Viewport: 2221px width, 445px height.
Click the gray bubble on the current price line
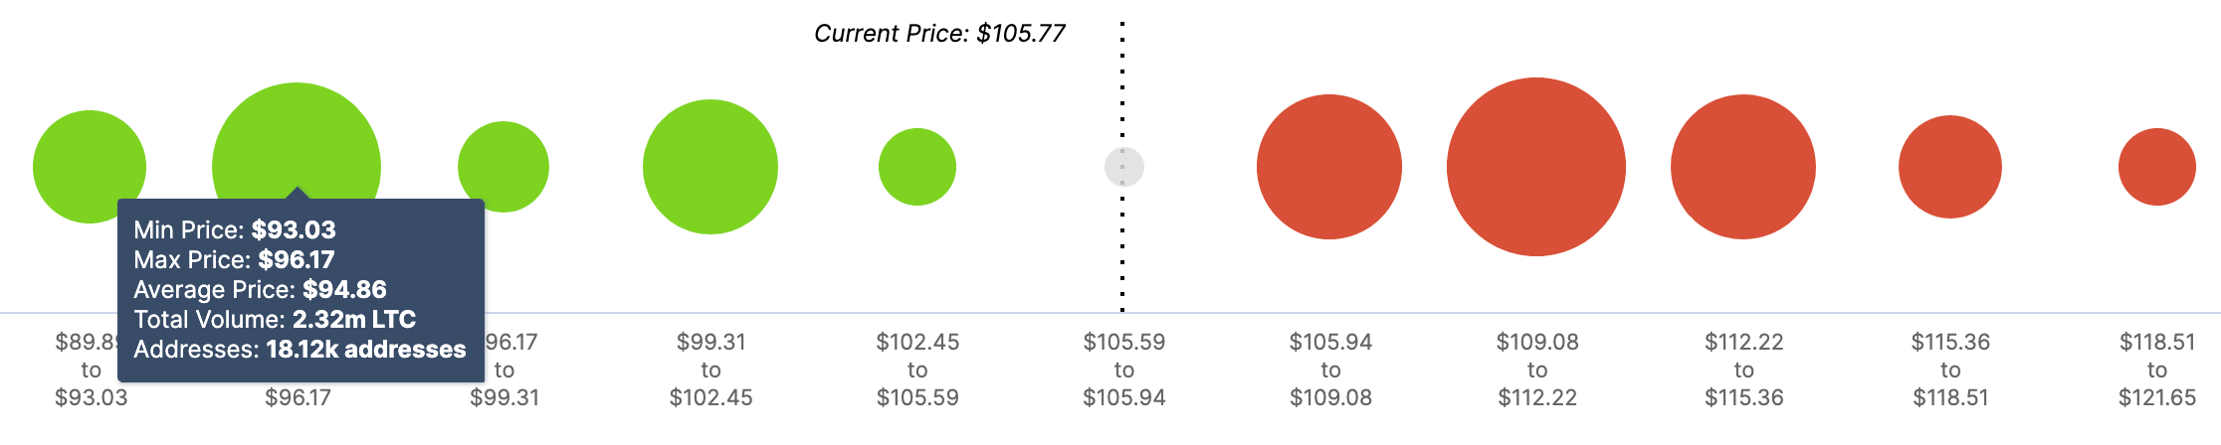pyautogui.click(x=1124, y=167)
